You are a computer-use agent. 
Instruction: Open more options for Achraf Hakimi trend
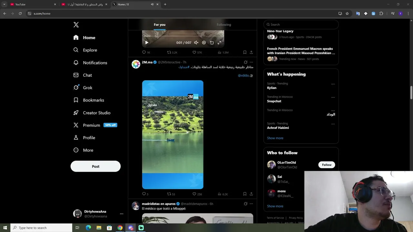(333, 124)
